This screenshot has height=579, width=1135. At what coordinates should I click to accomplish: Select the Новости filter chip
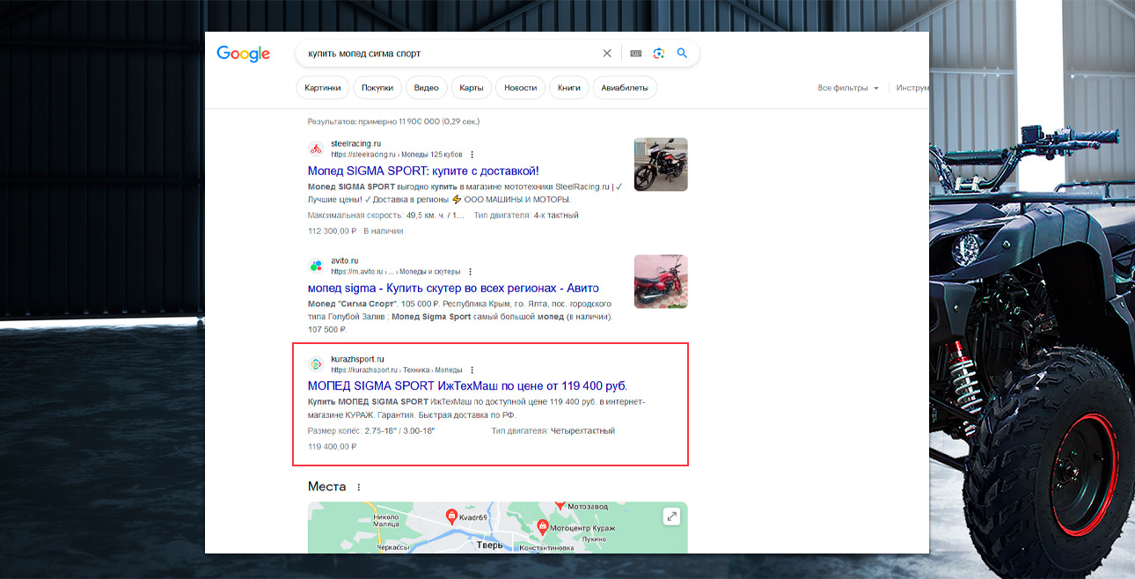tap(520, 88)
